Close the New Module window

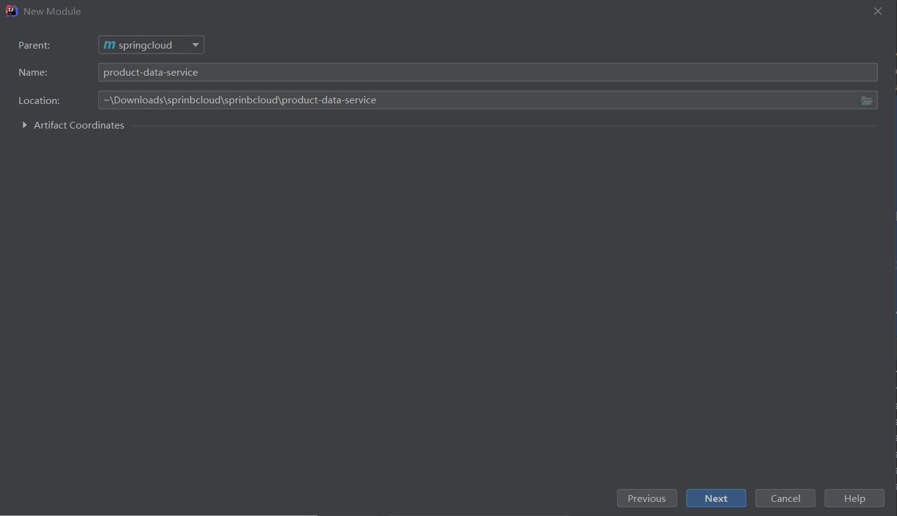(878, 11)
